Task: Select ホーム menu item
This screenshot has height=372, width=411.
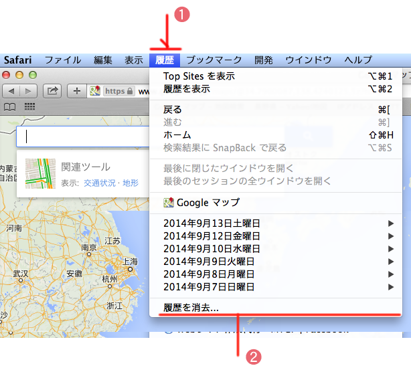Action: click(x=276, y=135)
